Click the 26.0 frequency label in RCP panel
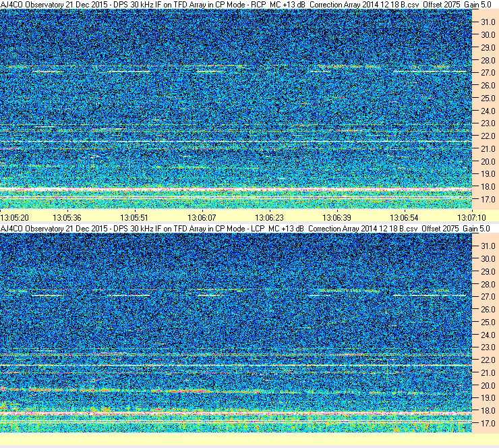The width and height of the screenshot is (499, 448). point(488,86)
